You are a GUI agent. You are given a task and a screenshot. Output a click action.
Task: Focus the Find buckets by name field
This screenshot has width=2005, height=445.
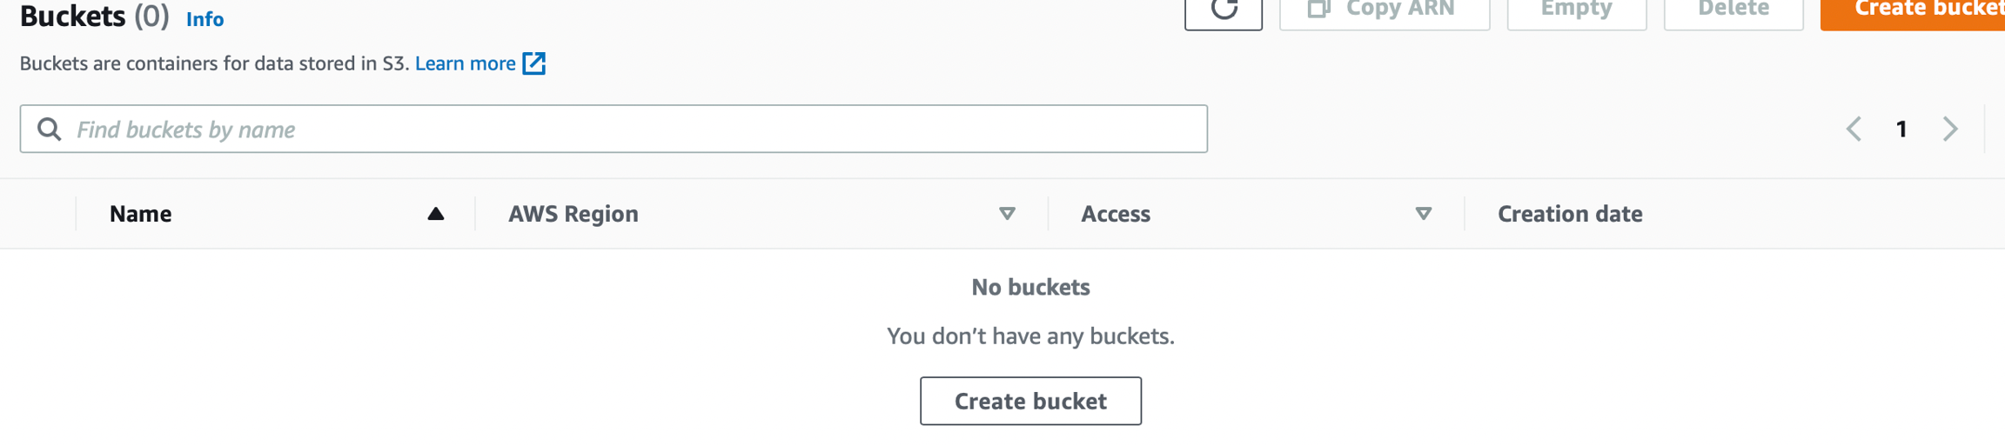(627, 130)
